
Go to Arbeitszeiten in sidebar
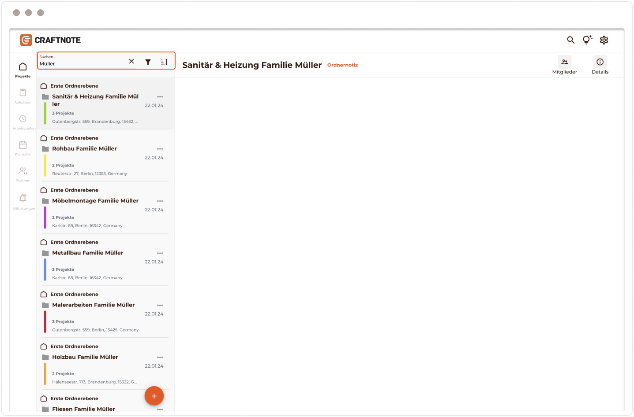(x=23, y=122)
